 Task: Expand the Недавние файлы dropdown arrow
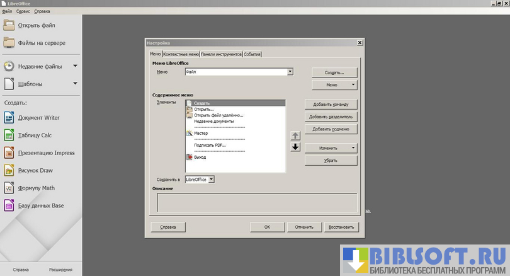click(x=75, y=66)
